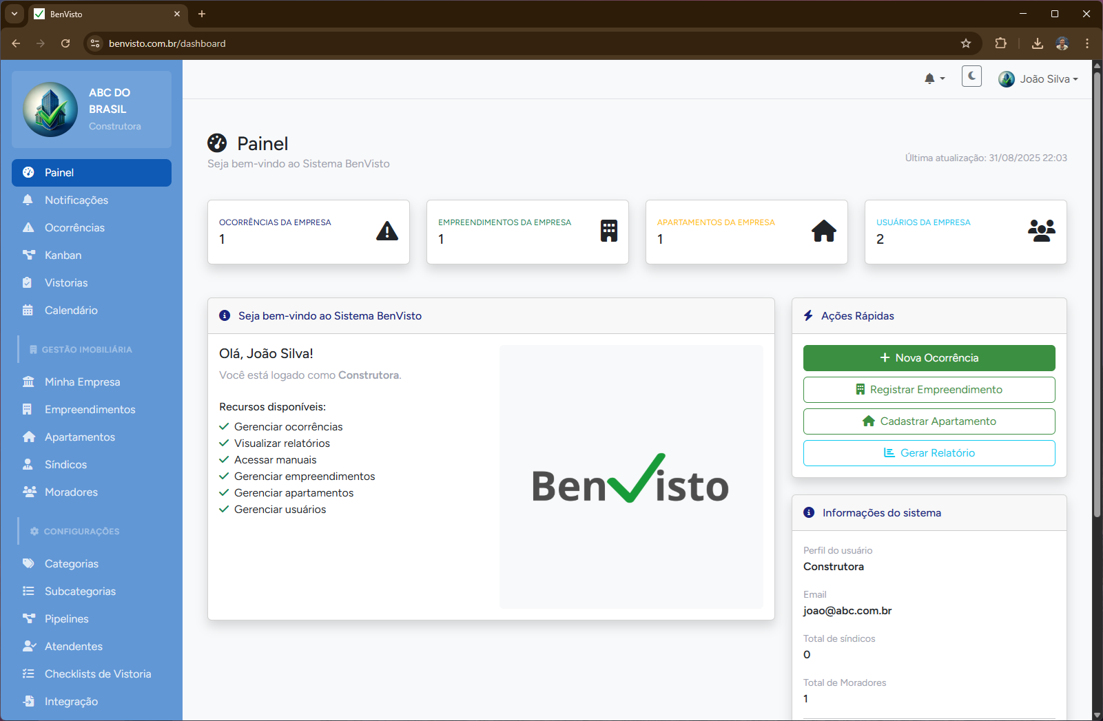
Task: Open Moradores via its group icon
Action: tap(28, 492)
